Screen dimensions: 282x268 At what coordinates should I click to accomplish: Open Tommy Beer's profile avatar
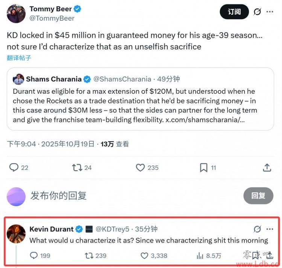coord(16,14)
